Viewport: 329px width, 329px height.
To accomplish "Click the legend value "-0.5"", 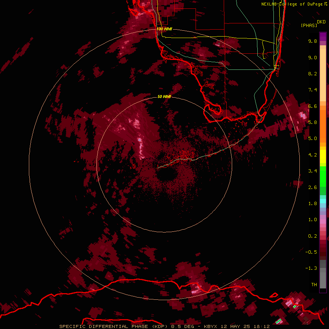I will (311, 252).
